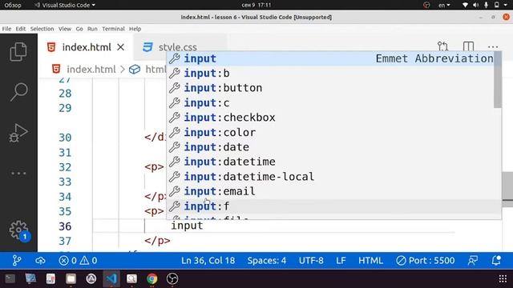Open the Selection menu
The image size is (513, 288).
click(x=42, y=29)
